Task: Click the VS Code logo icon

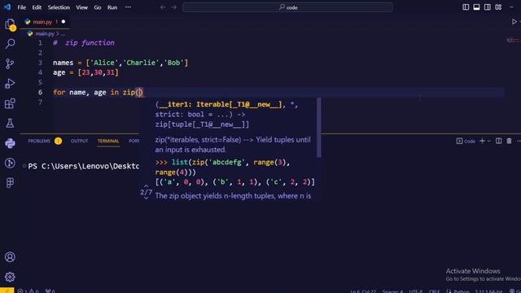Action: click(x=7, y=7)
